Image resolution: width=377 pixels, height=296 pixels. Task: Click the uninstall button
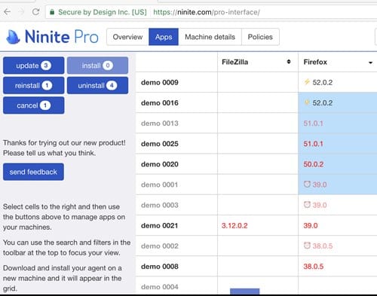pos(97,86)
